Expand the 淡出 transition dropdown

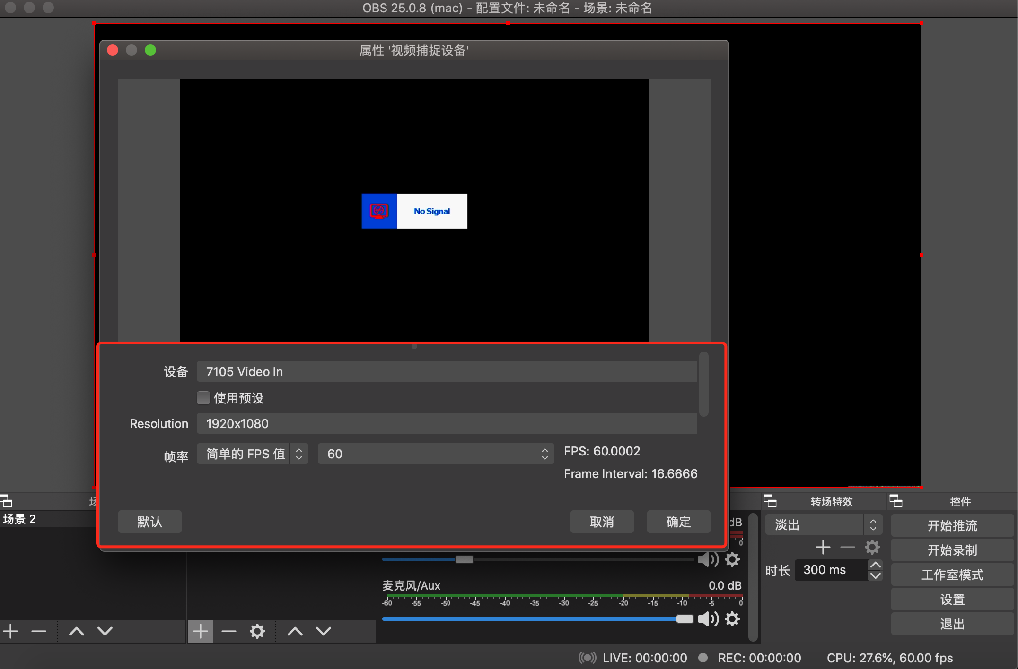(823, 525)
